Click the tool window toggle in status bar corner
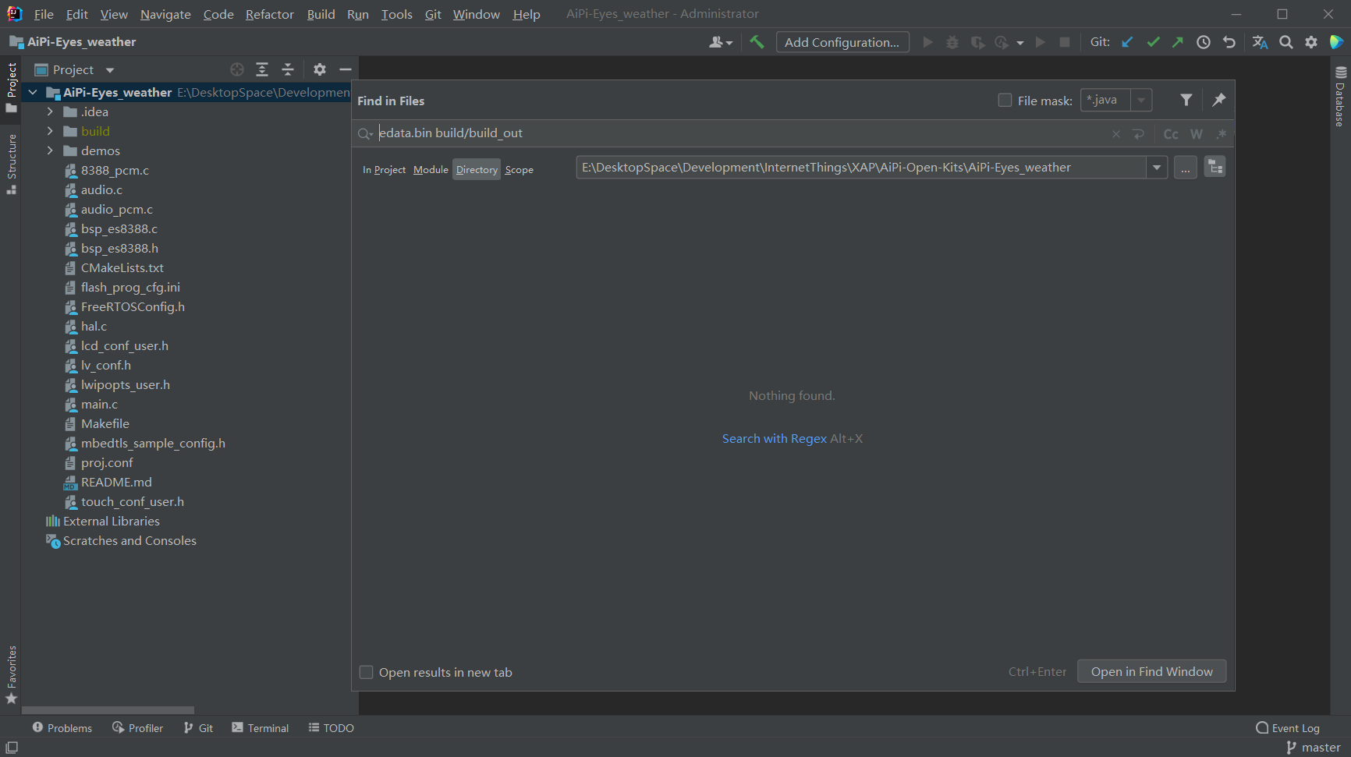Screen dimensions: 1351x757 12,748
